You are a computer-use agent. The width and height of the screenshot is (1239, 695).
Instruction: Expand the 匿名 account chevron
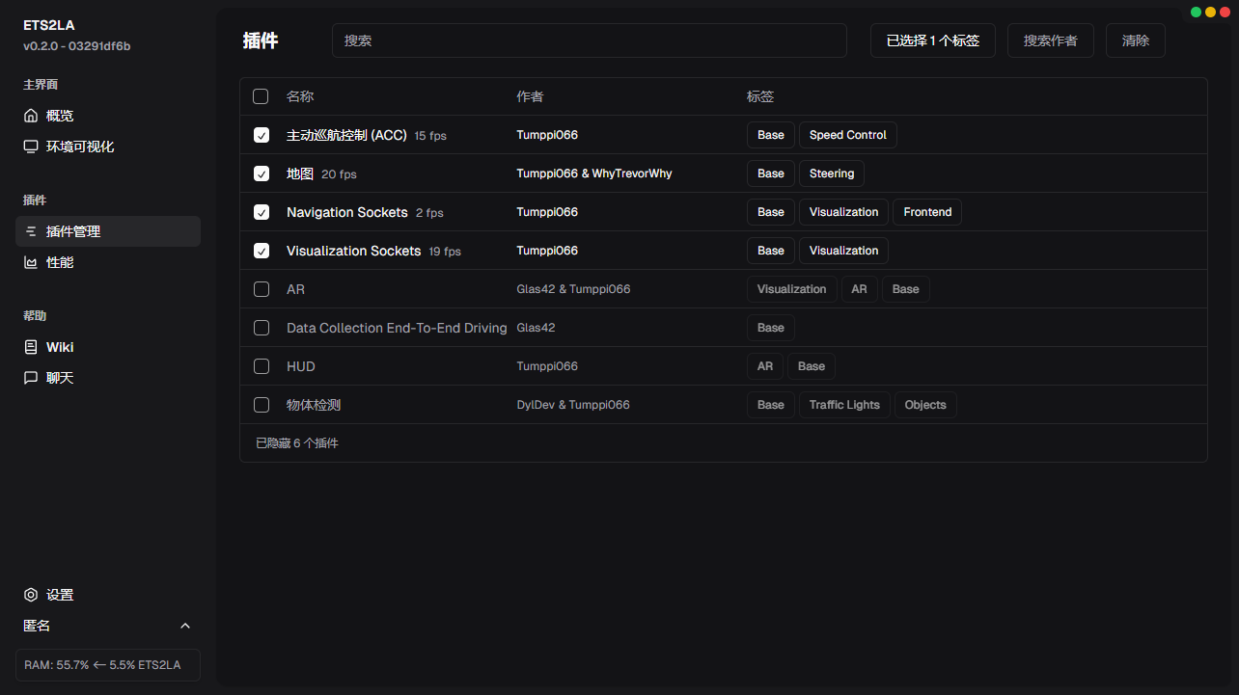[185, 626]
